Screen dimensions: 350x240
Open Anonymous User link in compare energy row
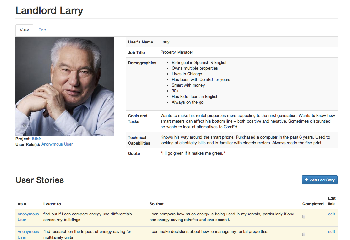coord(28,217)
